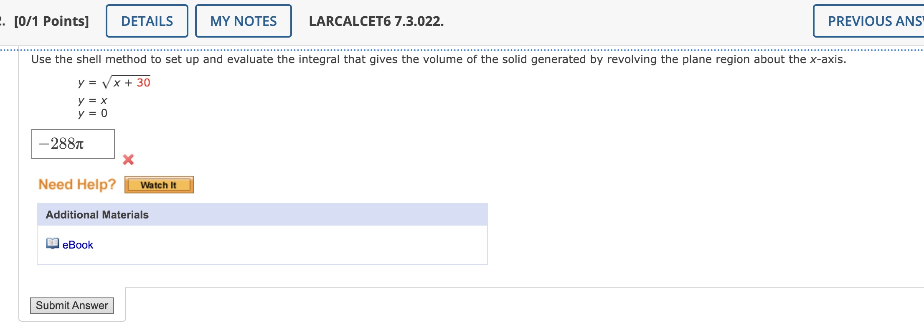
Task: Click the dotted separator line above the question
Action: click(x=459, y=47)
